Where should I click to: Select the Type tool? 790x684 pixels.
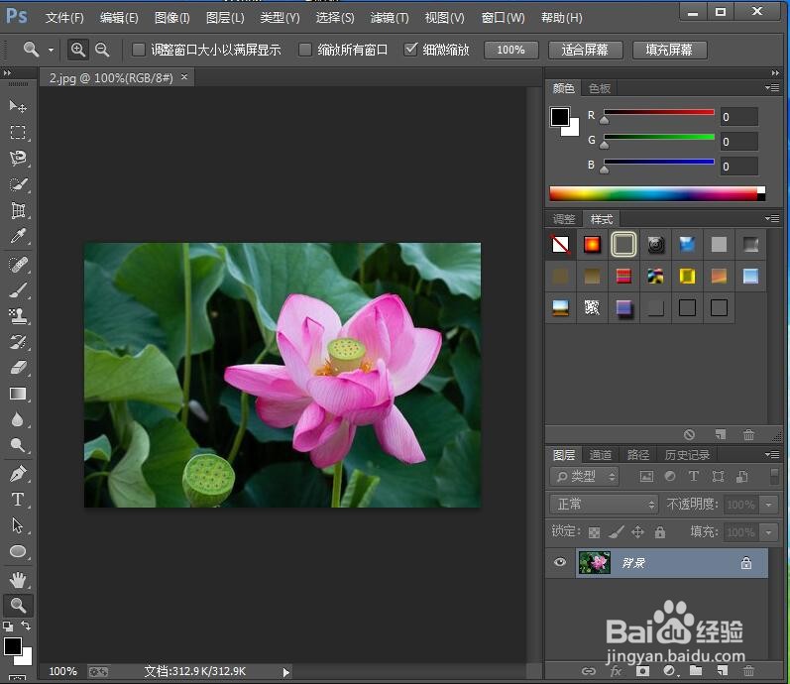pos(18,500)
